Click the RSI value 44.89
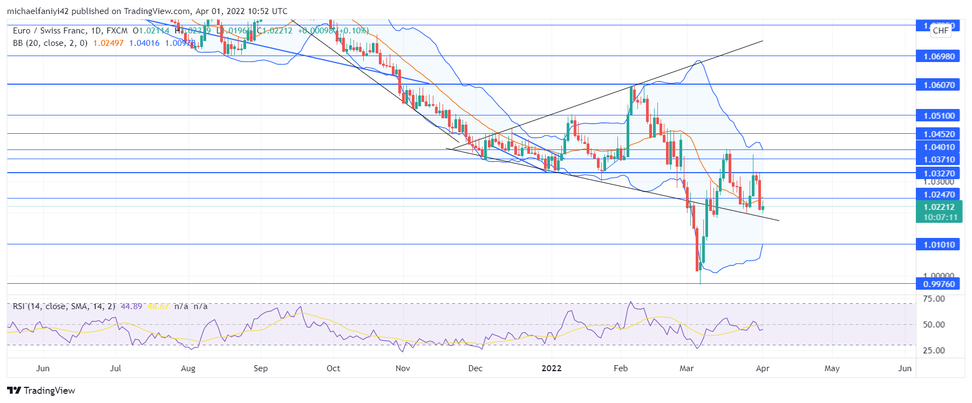The image size is (972, 403). tap(131, 306)
